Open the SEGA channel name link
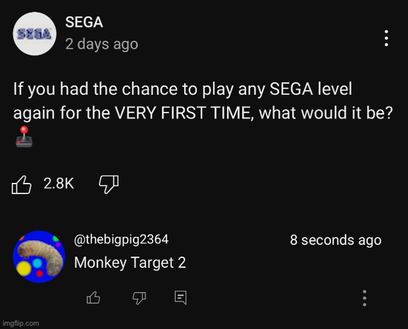 (84, 22)
